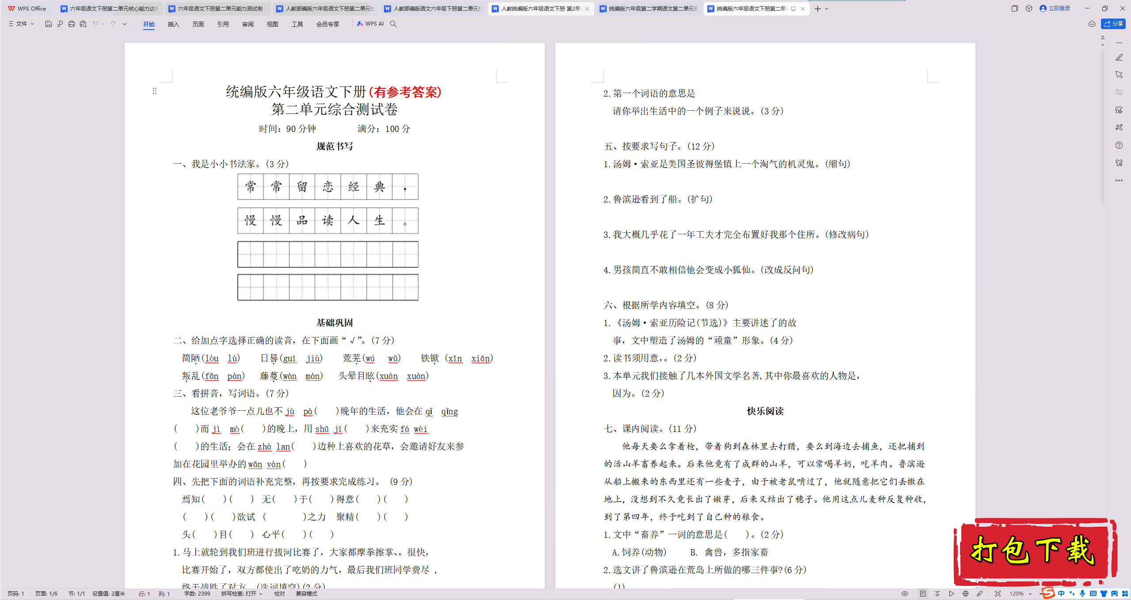This screenshot has height=600, width=1131.
Task: Open the 页面 ribbon tab
Action: coord(198,24)
